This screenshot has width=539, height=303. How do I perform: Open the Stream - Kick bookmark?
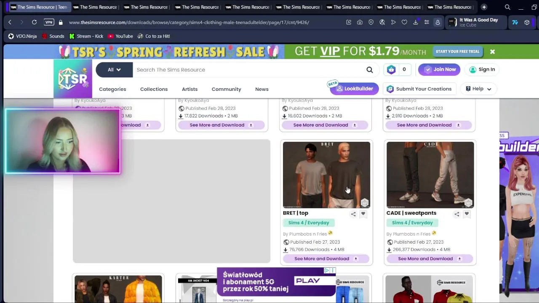tap(86, 36)
